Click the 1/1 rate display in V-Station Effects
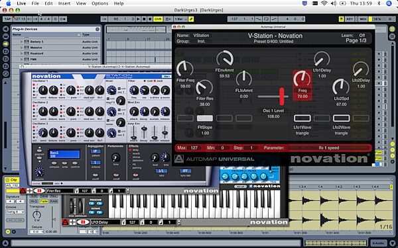This screenshot has height=248, width=398. pos(161,171)
